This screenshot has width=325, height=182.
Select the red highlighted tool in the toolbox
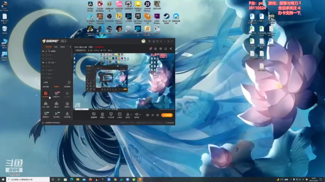45,95
